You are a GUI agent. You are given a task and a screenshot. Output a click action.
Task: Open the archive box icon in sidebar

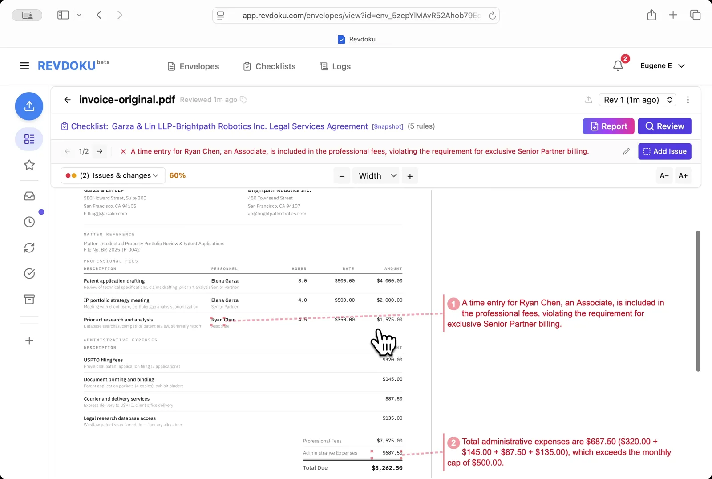click(x=29, y=299)
